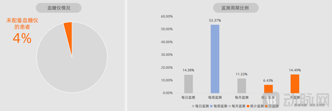Viewport: 332px width, 111px height.
Task: Select the 血糖仪情况 title pill
Action: pos(59,8)
